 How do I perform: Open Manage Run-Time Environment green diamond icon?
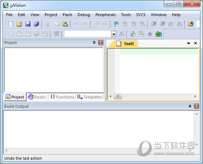159,34
